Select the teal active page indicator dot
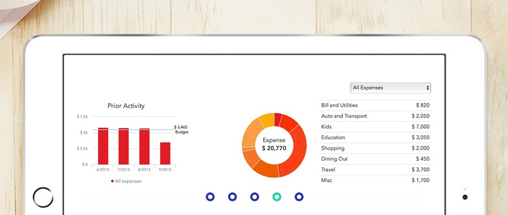508x215 pixels. 277,196
